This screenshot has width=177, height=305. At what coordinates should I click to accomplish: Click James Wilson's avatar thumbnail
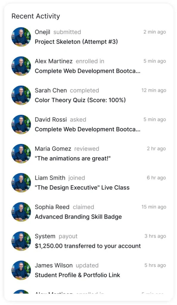pyautogui.click(x=21, y=270)
